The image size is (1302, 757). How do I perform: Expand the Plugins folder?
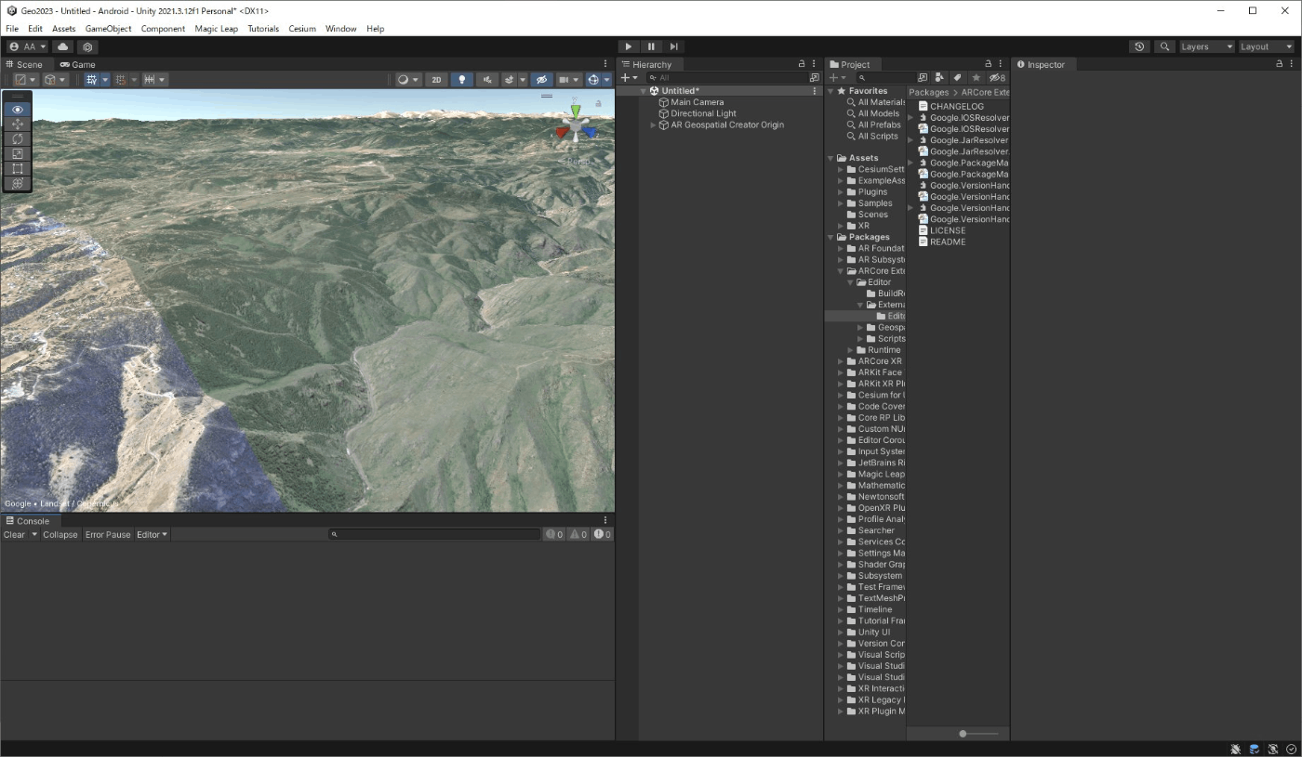pos(841,192)
